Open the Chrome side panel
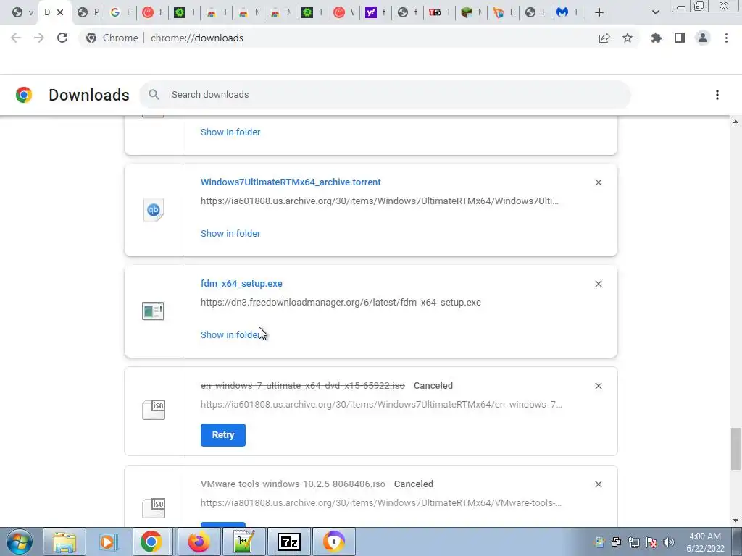This screenshot has width=742, height=556. (680, 38)
